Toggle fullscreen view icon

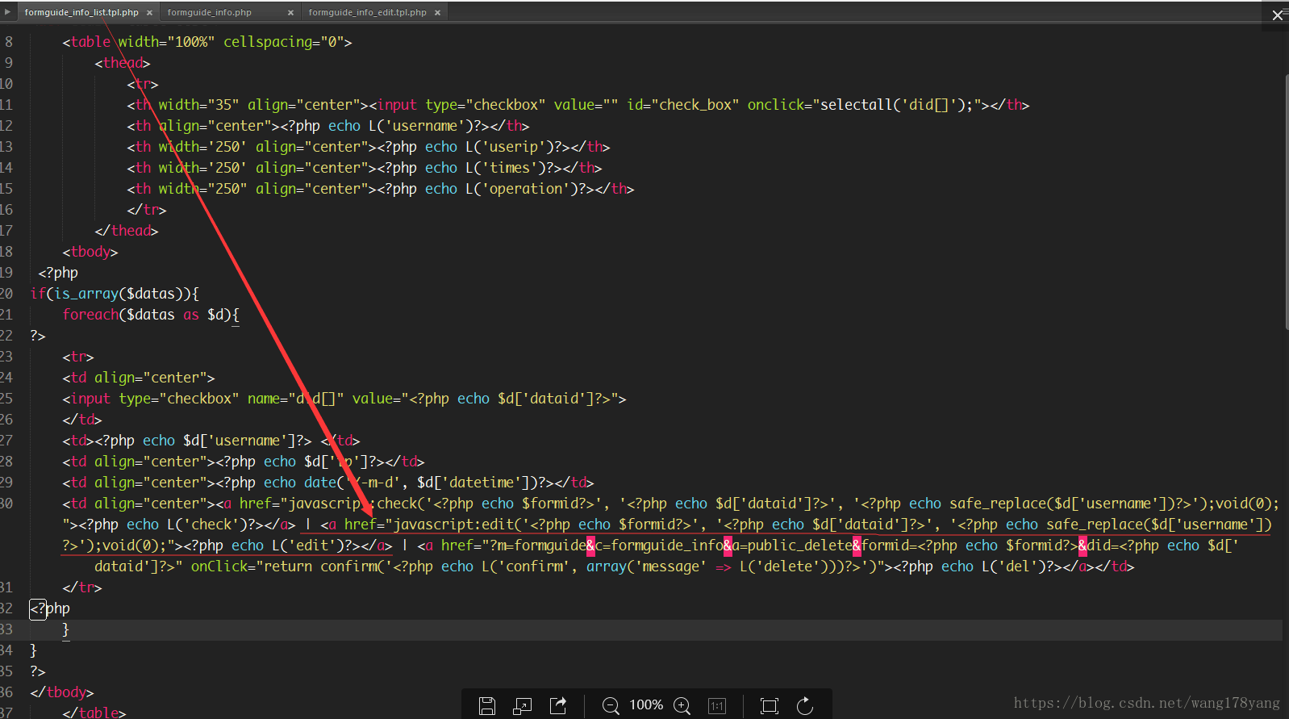(x=770, y=706)
